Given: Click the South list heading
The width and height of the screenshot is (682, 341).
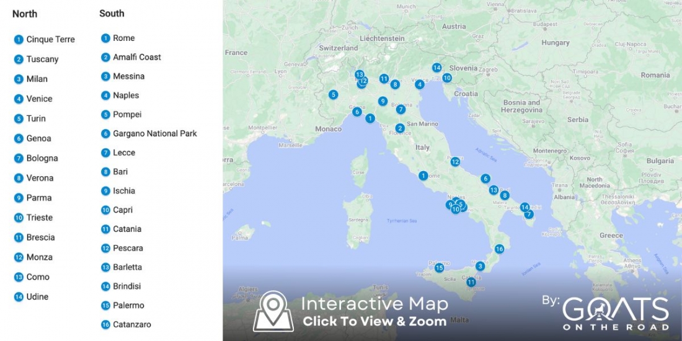Looking at the screenshot, I should (112, 13).
